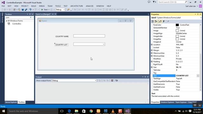Click the Visible property True value
The width and height of the screenshot is (203, 114).
[x=178, y=90]
